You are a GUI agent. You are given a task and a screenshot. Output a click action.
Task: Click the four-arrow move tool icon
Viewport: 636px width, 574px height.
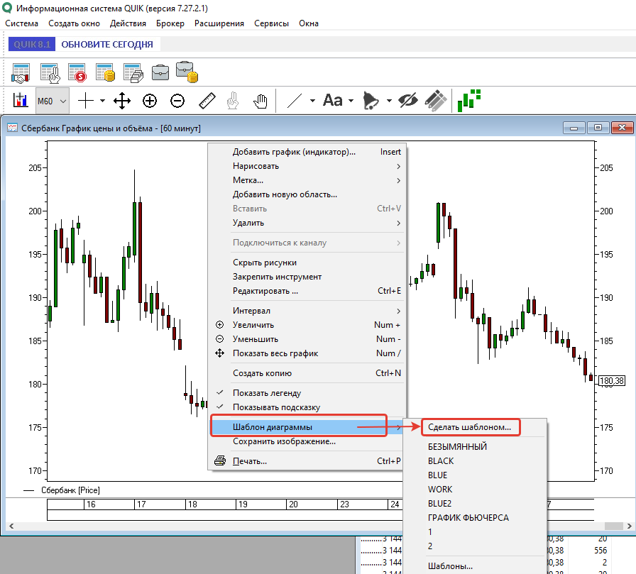[x=122, y=101]
